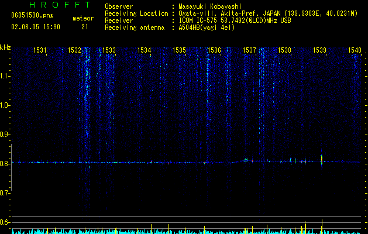Click the Receiving Location label
The width and height of the screenshot is (368, 234).
click(x=136, y=13)
